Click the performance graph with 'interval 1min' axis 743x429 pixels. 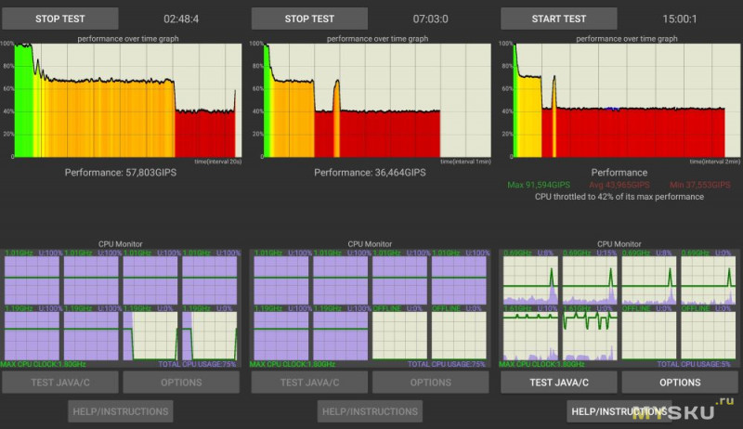[x=377, y=100]
